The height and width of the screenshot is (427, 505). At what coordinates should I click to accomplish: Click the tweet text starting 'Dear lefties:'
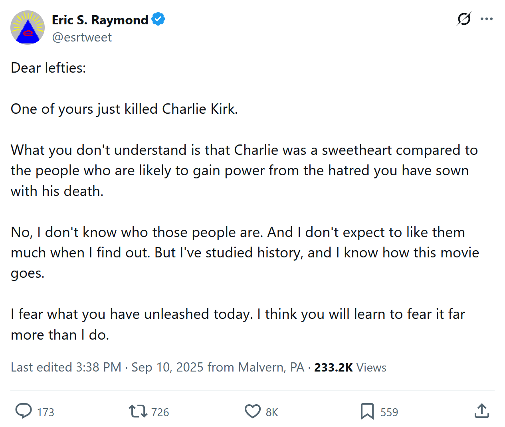48,68
